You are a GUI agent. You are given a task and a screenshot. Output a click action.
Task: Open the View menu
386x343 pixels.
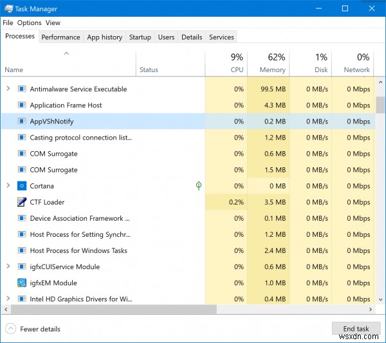coord(53,23)
